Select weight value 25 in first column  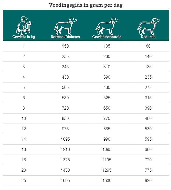24,181
